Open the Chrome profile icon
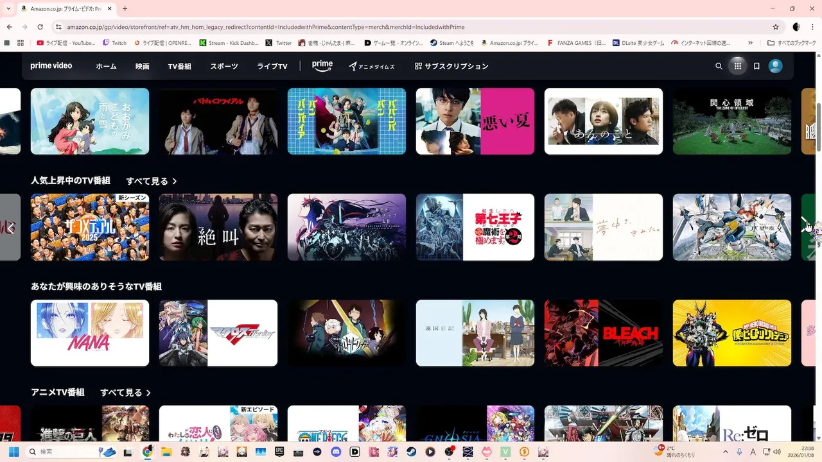Screen dimensions: 822x462 point(796,27)
